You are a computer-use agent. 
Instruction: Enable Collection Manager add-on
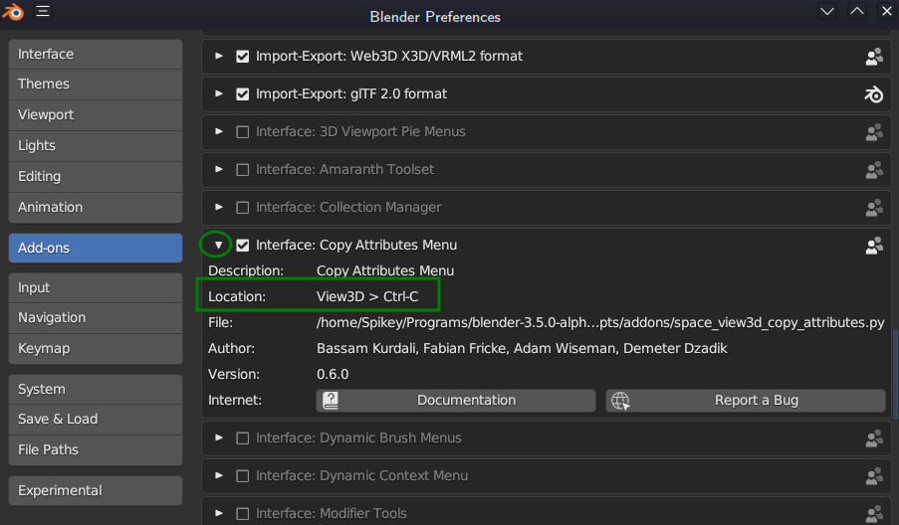click(x=243, y=207)
